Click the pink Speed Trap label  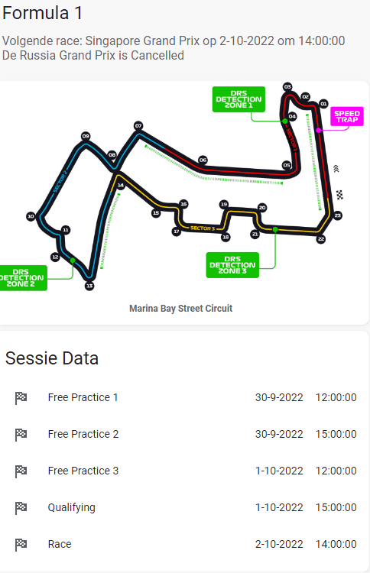click(347, 117)
